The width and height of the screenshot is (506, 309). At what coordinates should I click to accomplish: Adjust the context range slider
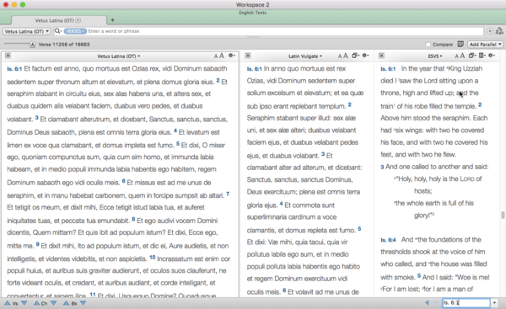click(x=17, y=44)
